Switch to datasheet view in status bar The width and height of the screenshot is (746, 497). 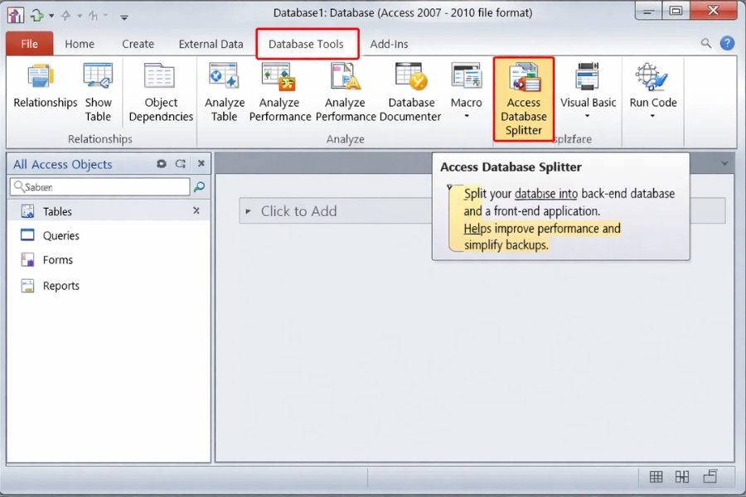(656, 477)
